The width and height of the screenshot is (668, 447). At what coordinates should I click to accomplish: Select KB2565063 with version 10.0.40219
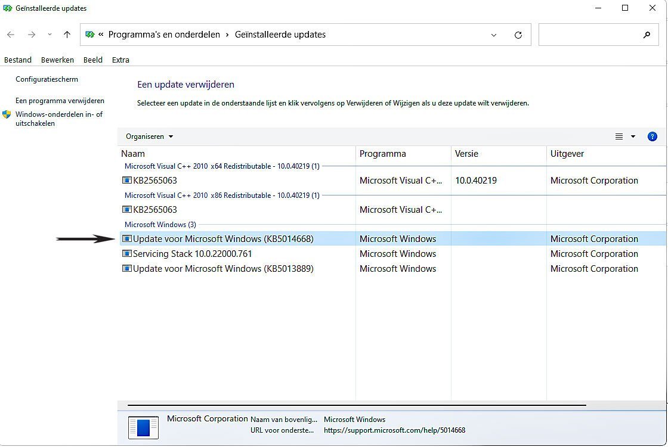point(393,181)
